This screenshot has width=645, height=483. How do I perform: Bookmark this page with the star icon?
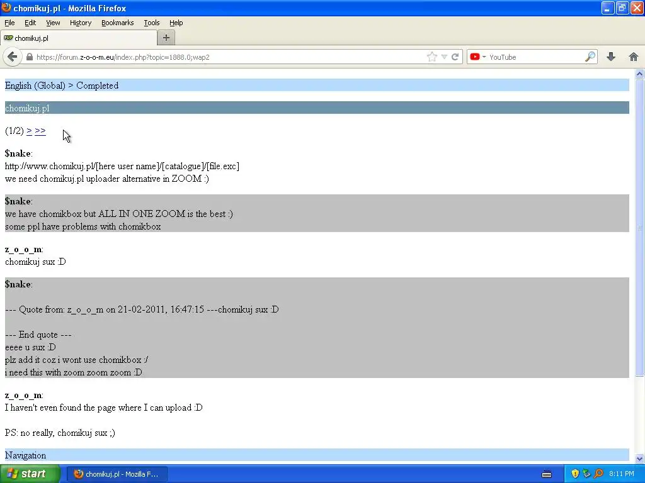(431, 57)
